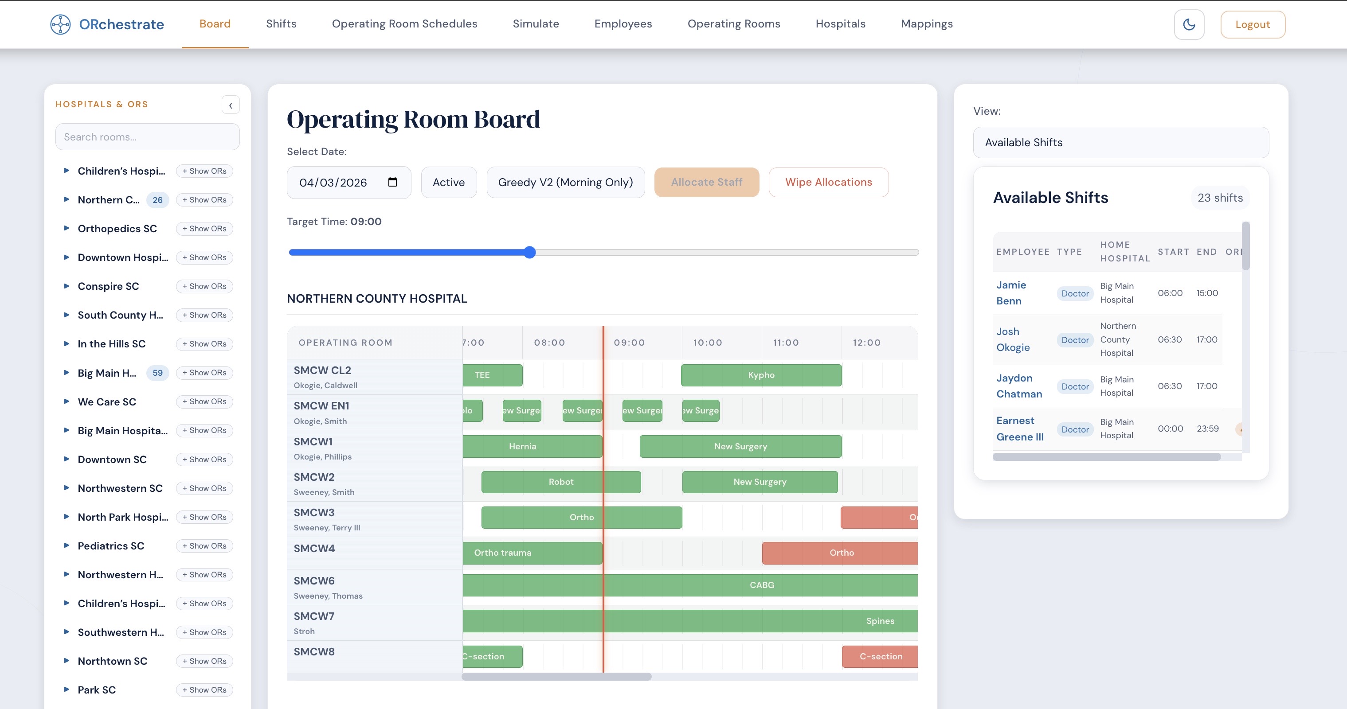
Task: Select red Ortho block in SMCW4
Action: pyautogui.click(x=840, y=553)
